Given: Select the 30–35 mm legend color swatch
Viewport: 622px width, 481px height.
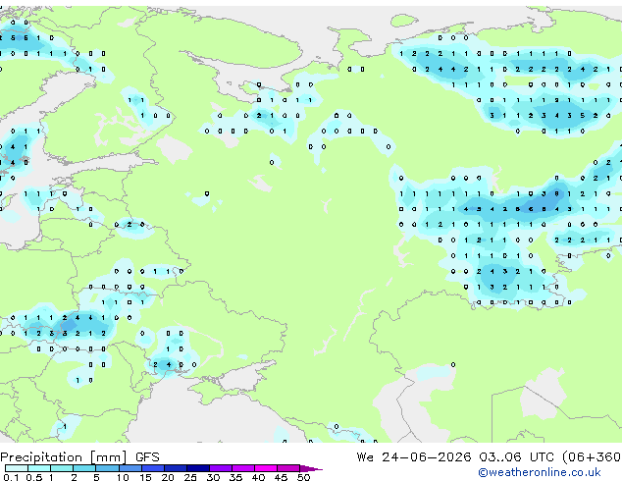Looking at the screenshot, I should [x=221, y=468].
